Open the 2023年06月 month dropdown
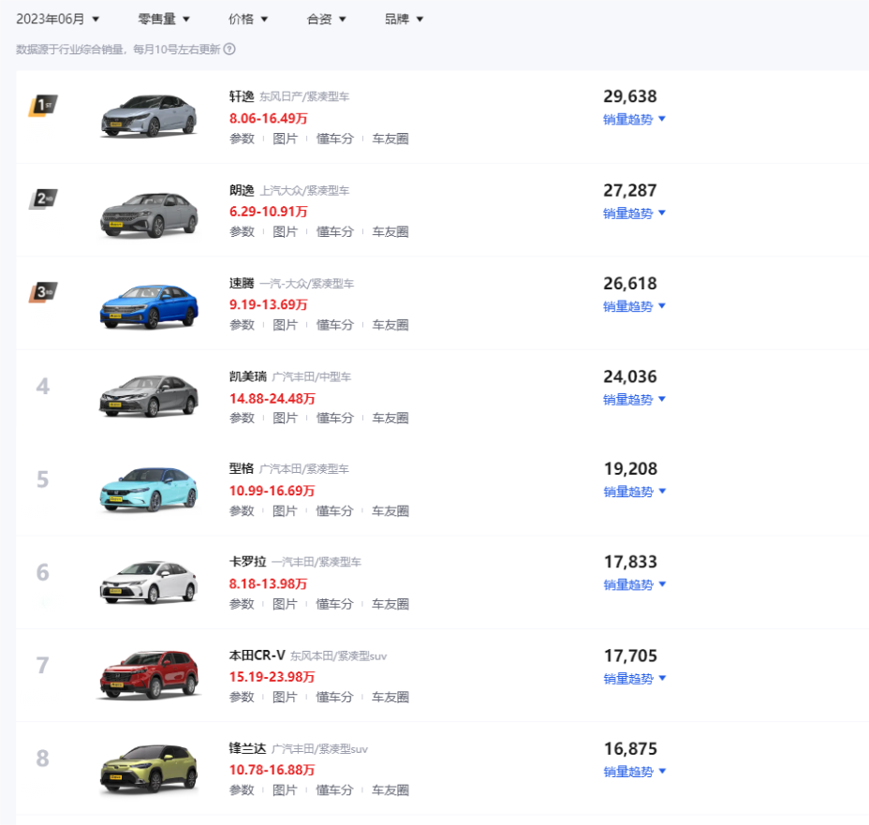This screenshot has width=869, height=825. coord(58,19)
